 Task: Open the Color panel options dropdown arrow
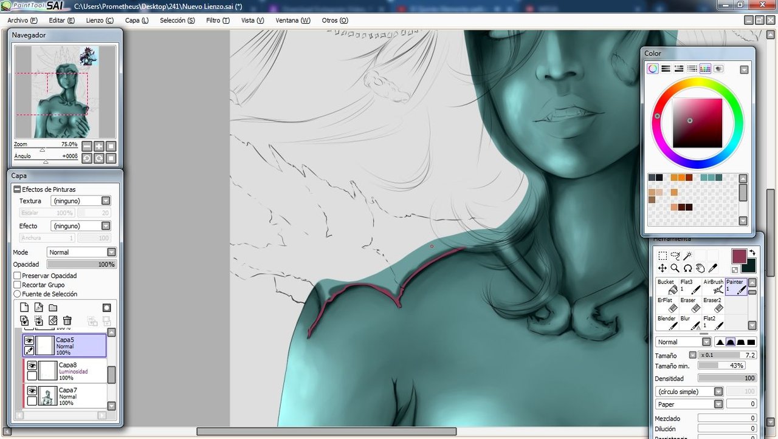point(744,69)
